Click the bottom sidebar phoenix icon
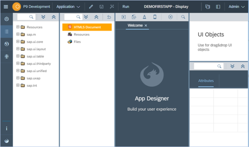This screenshot has width=249, height=147. coord(6,141)
